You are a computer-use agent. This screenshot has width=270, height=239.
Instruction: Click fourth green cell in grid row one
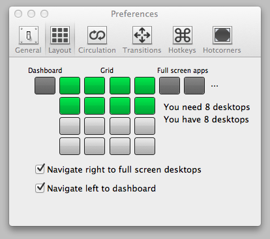point(145,85)
